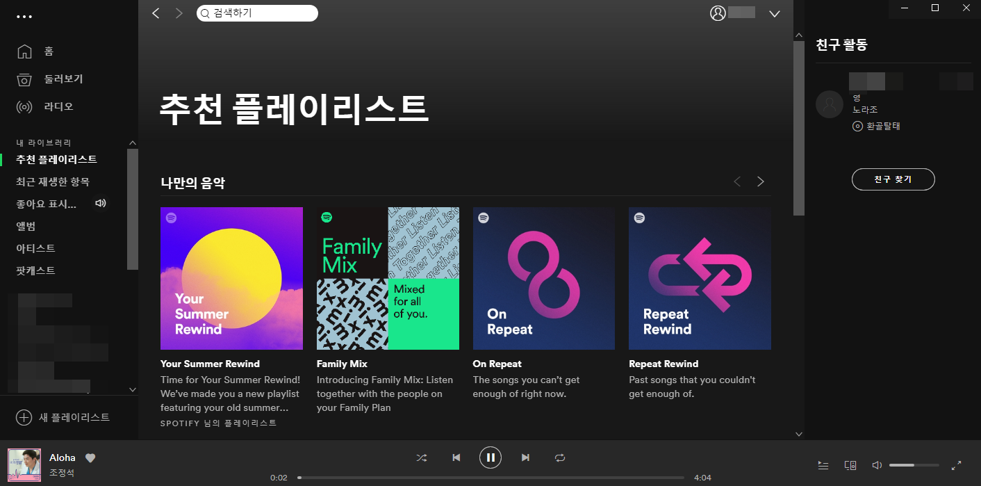Click the disc icon next to 환골탈태
This screenshot has width=981, height=486.
point(857,127)
